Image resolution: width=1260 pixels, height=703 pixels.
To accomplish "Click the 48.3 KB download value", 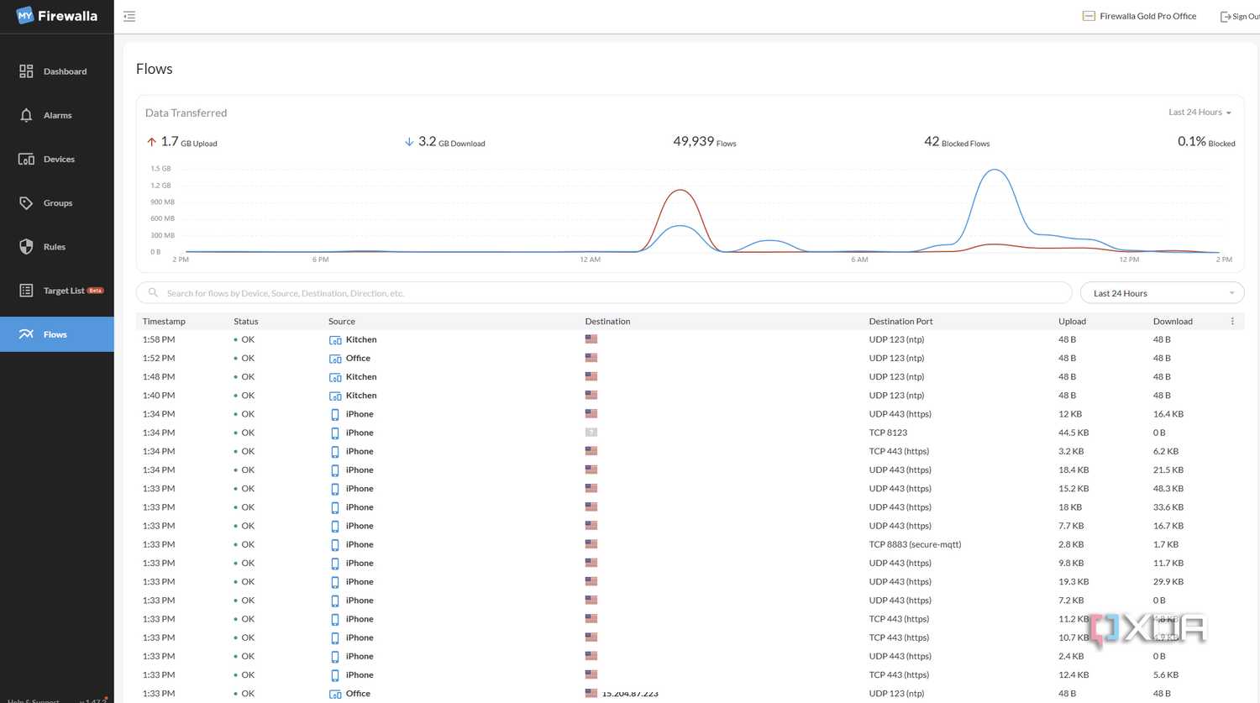I will (1168, 489).
